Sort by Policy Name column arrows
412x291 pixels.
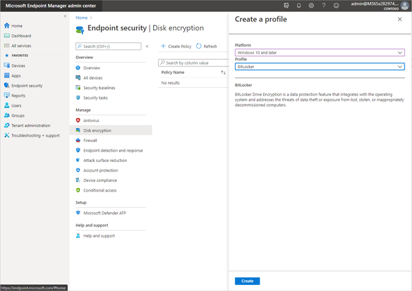tap(223, 72)
